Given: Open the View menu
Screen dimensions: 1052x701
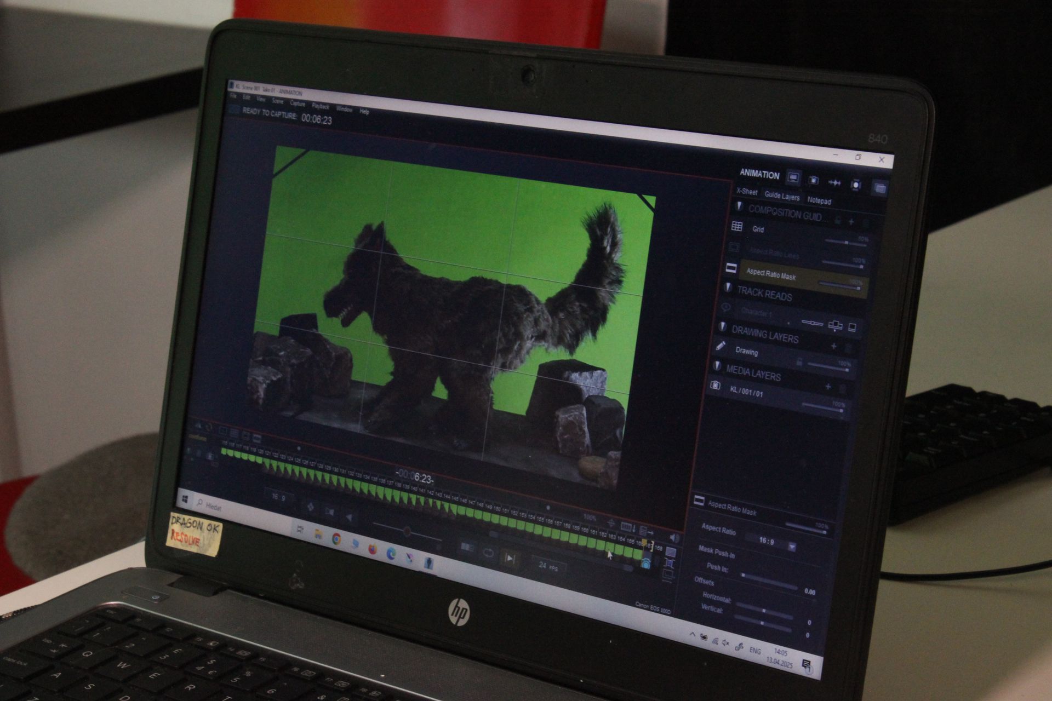Looking at the screenshot, I should [261, 100].
